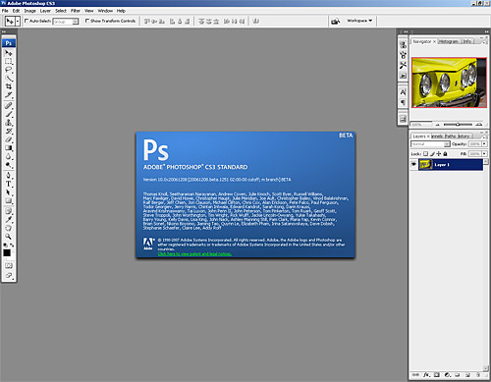Click the delete layer trash icon
The height and width of the screenshot is (382, 491).
(478, 374)
